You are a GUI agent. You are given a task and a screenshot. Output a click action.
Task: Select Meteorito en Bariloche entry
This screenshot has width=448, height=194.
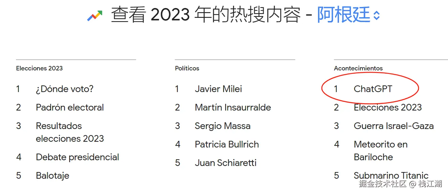pos(380,151)
